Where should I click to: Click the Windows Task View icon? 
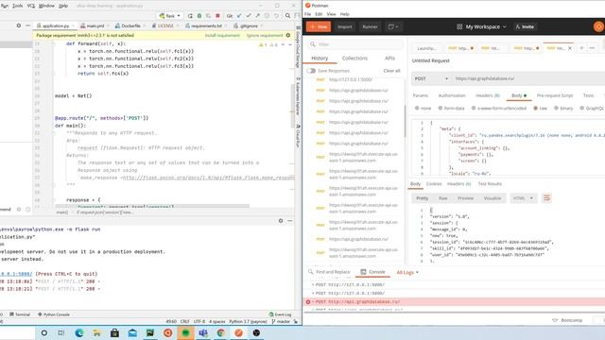(x=61, y=333)
